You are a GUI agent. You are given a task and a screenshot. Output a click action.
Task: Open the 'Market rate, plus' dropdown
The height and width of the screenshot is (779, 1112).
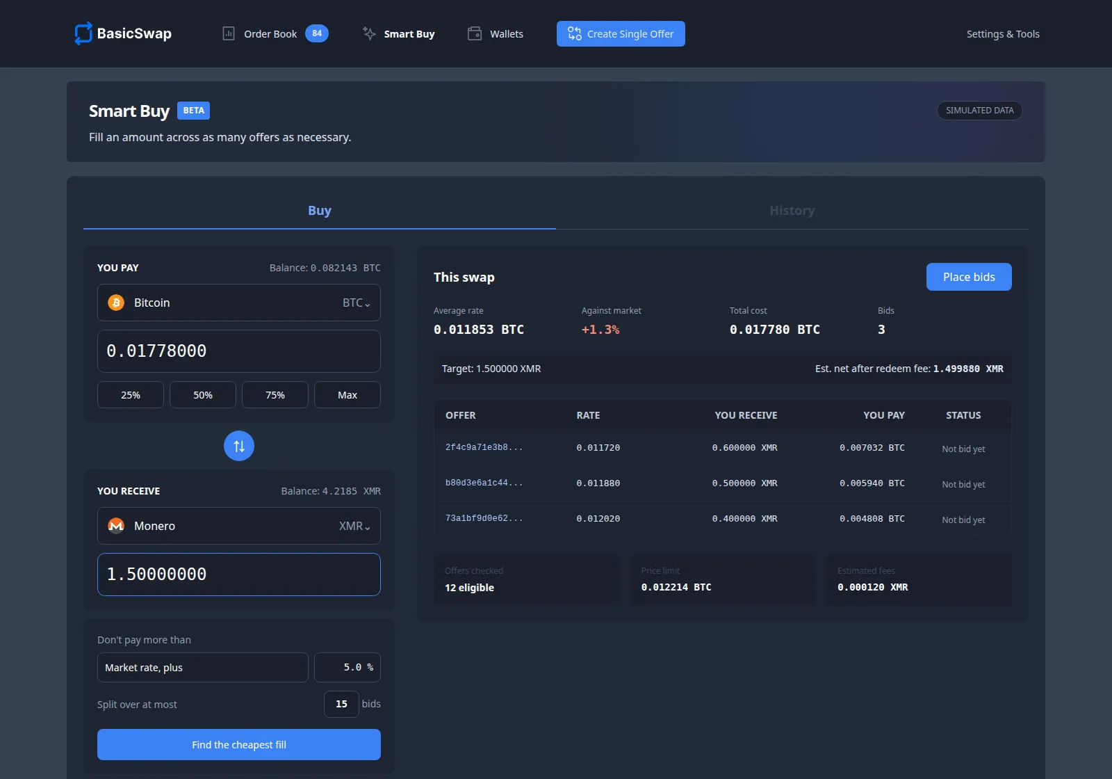point(203,668)
